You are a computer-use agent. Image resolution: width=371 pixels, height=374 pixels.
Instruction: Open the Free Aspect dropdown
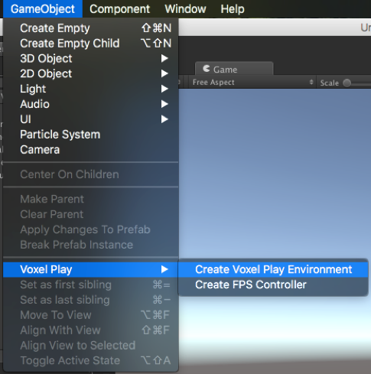click(x=252, y=83)
